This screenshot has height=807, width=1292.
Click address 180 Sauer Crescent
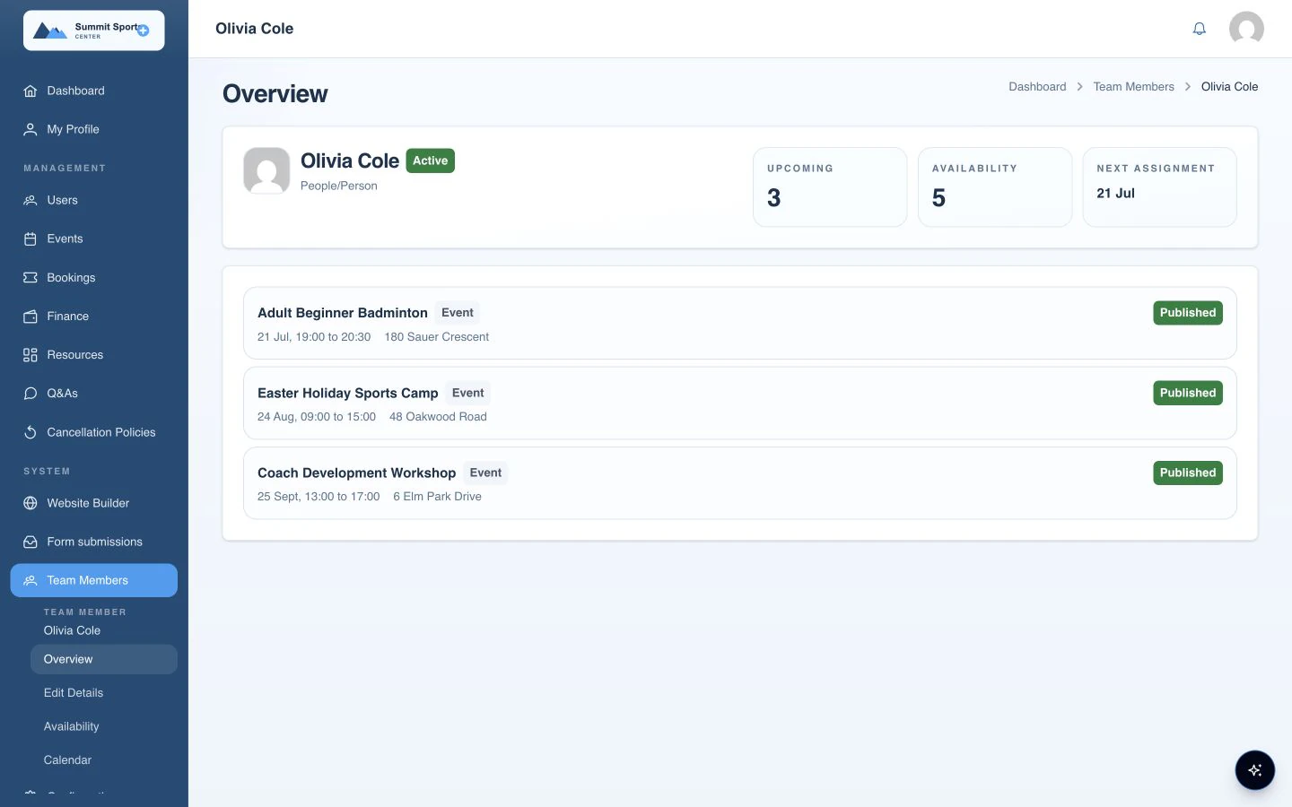pos(437,337)
